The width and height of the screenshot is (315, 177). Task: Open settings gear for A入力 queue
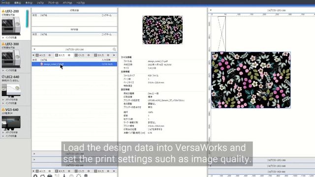coord(50,55)
